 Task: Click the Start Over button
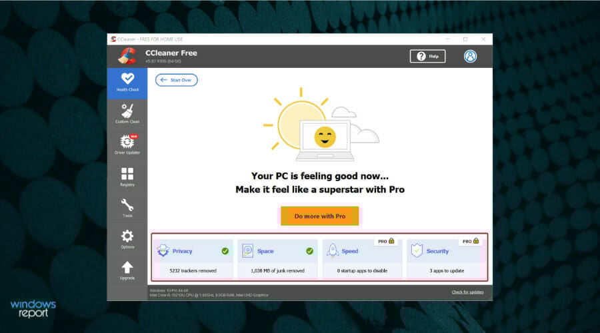pos(177,80)
